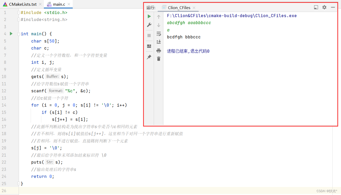Collapse the include block fold marker on line 1
Screen dimensions: 341x195
pos(18,12)
